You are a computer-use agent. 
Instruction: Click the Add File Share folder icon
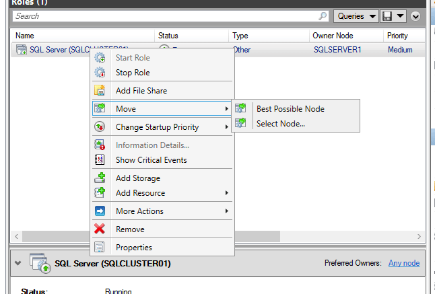coord(100,91)
